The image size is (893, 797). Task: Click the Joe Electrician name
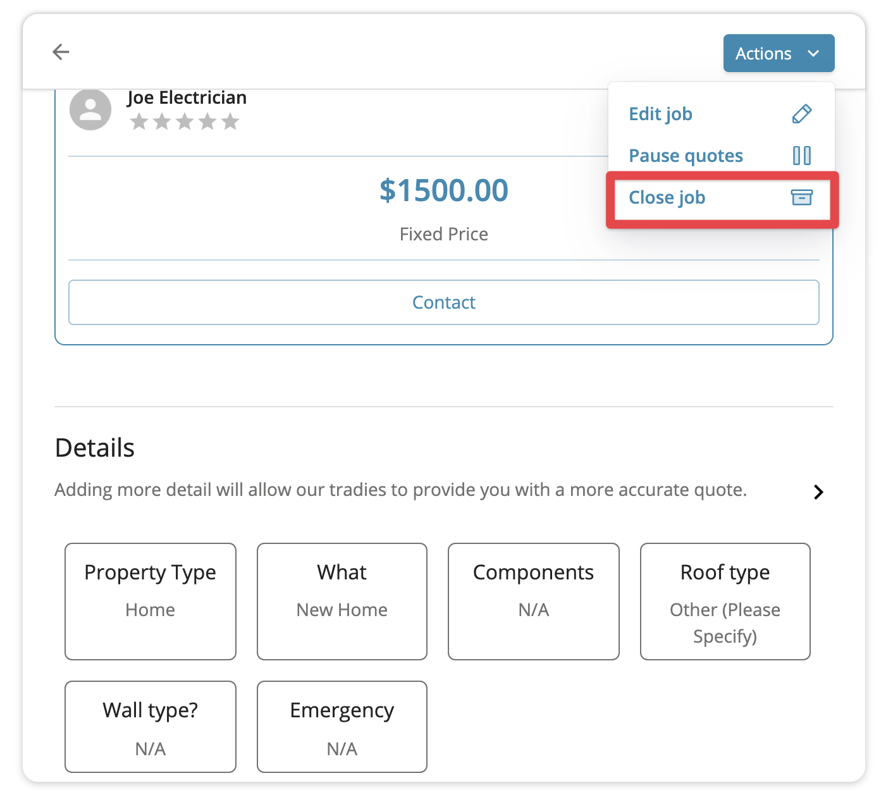click(x=187, y=97)
